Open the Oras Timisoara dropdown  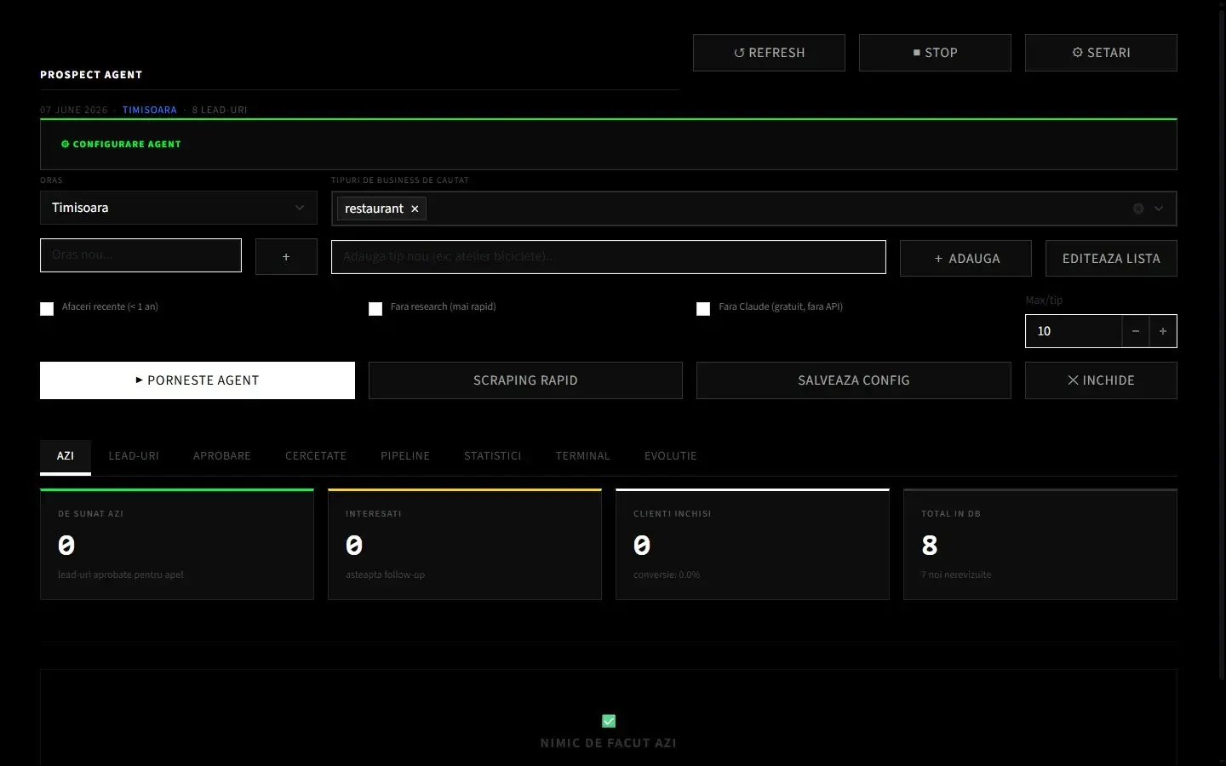[x=179, y=208]
